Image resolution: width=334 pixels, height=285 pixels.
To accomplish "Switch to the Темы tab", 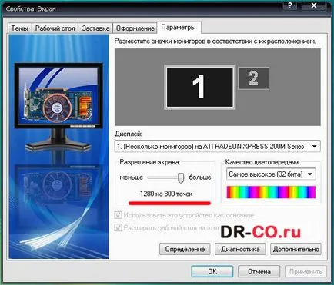I will (19, 28).
